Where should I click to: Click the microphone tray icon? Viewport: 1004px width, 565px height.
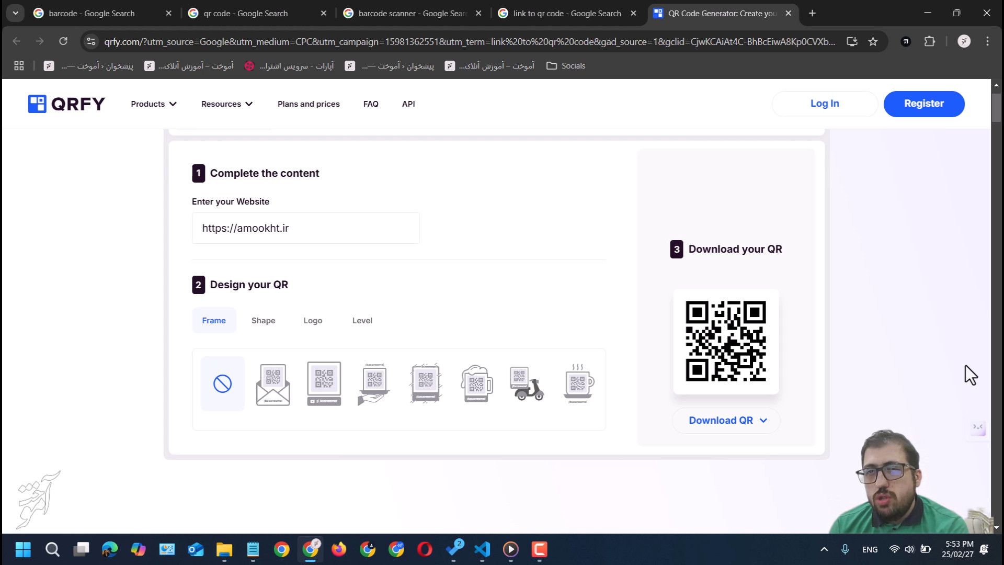point(845,549)
